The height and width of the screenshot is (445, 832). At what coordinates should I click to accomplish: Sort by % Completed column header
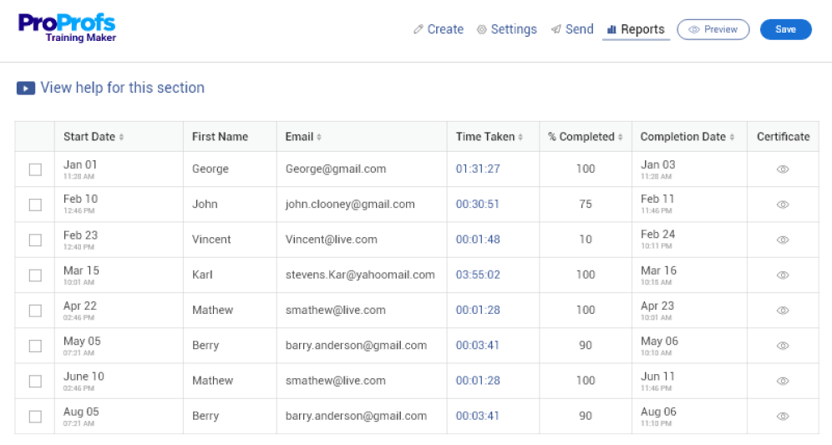(621, 137)
